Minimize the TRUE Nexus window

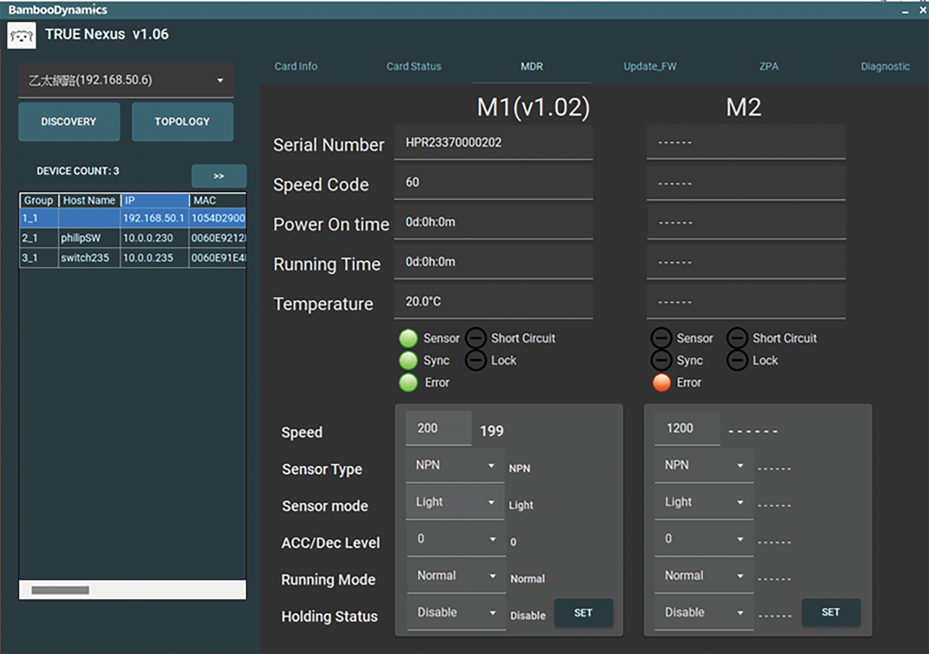(x=905, y=11)
